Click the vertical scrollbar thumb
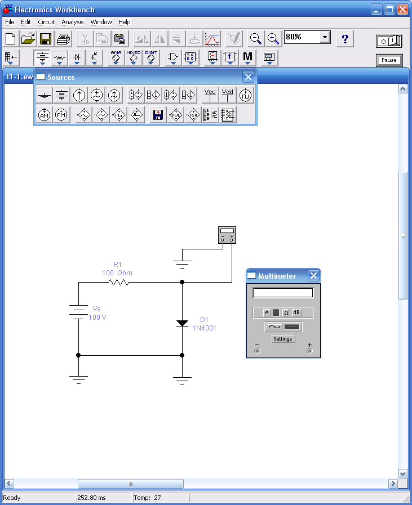The image size is (412, 505). point(403,236)
